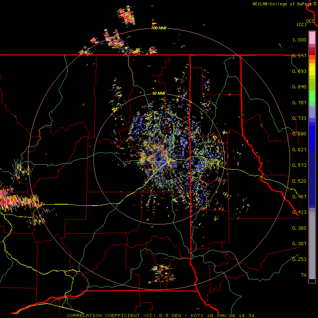The width and height of the screenshot is (318, 318).
Task: Select the 0.573 legend value
Action: pos(299,165)
